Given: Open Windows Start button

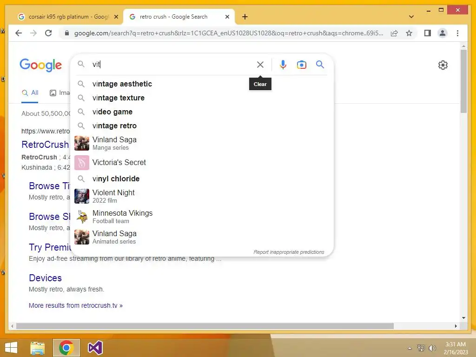Looking at the screenshot, I should [x=11, y=348].
